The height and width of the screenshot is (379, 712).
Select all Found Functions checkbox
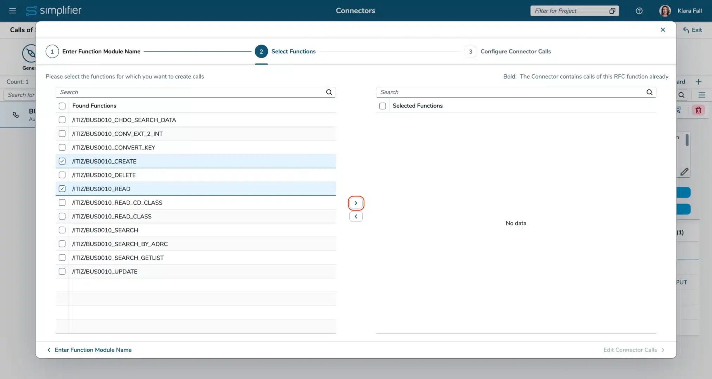coord(62,106)
